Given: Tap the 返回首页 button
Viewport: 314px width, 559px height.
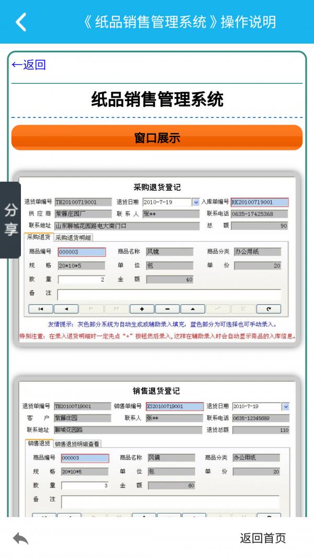Looking at the screenshot, I should click(x=263, y=538).
